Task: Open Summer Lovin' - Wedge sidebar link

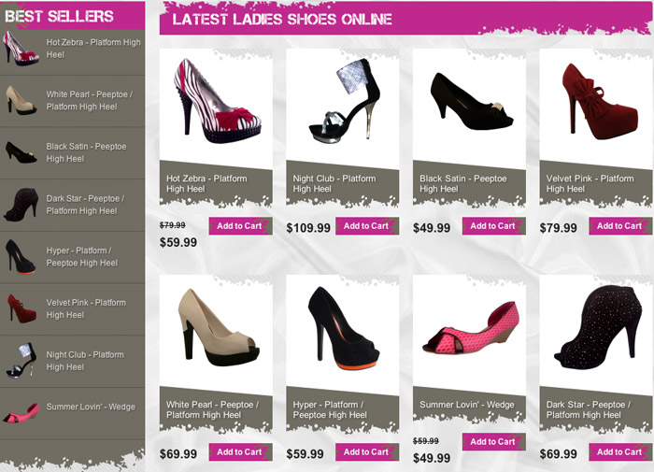Action: pyautogui.click(x=91, y=407)
